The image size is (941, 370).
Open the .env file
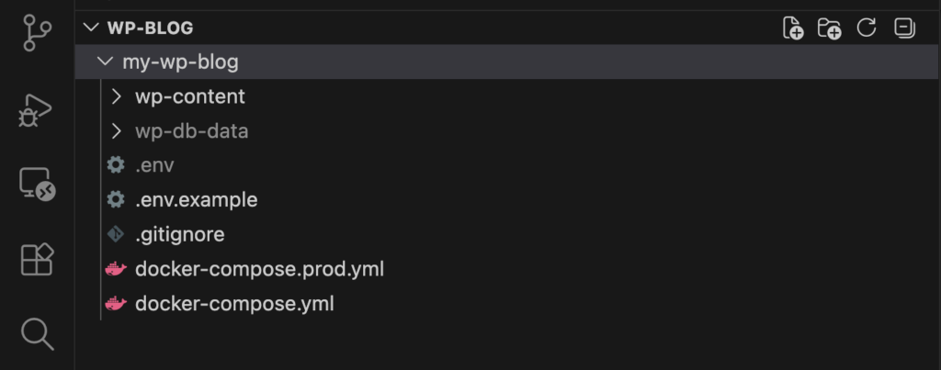154,166
